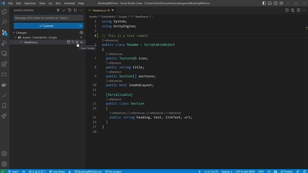Split the editor to the right

tap(298, 10)
